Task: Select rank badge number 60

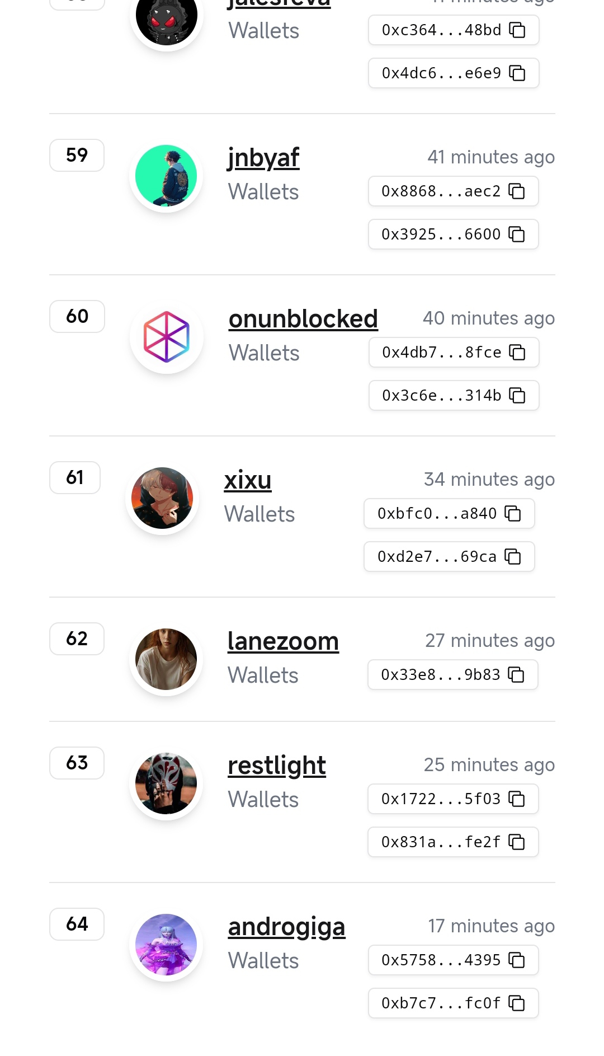Action: pos(77,316)
